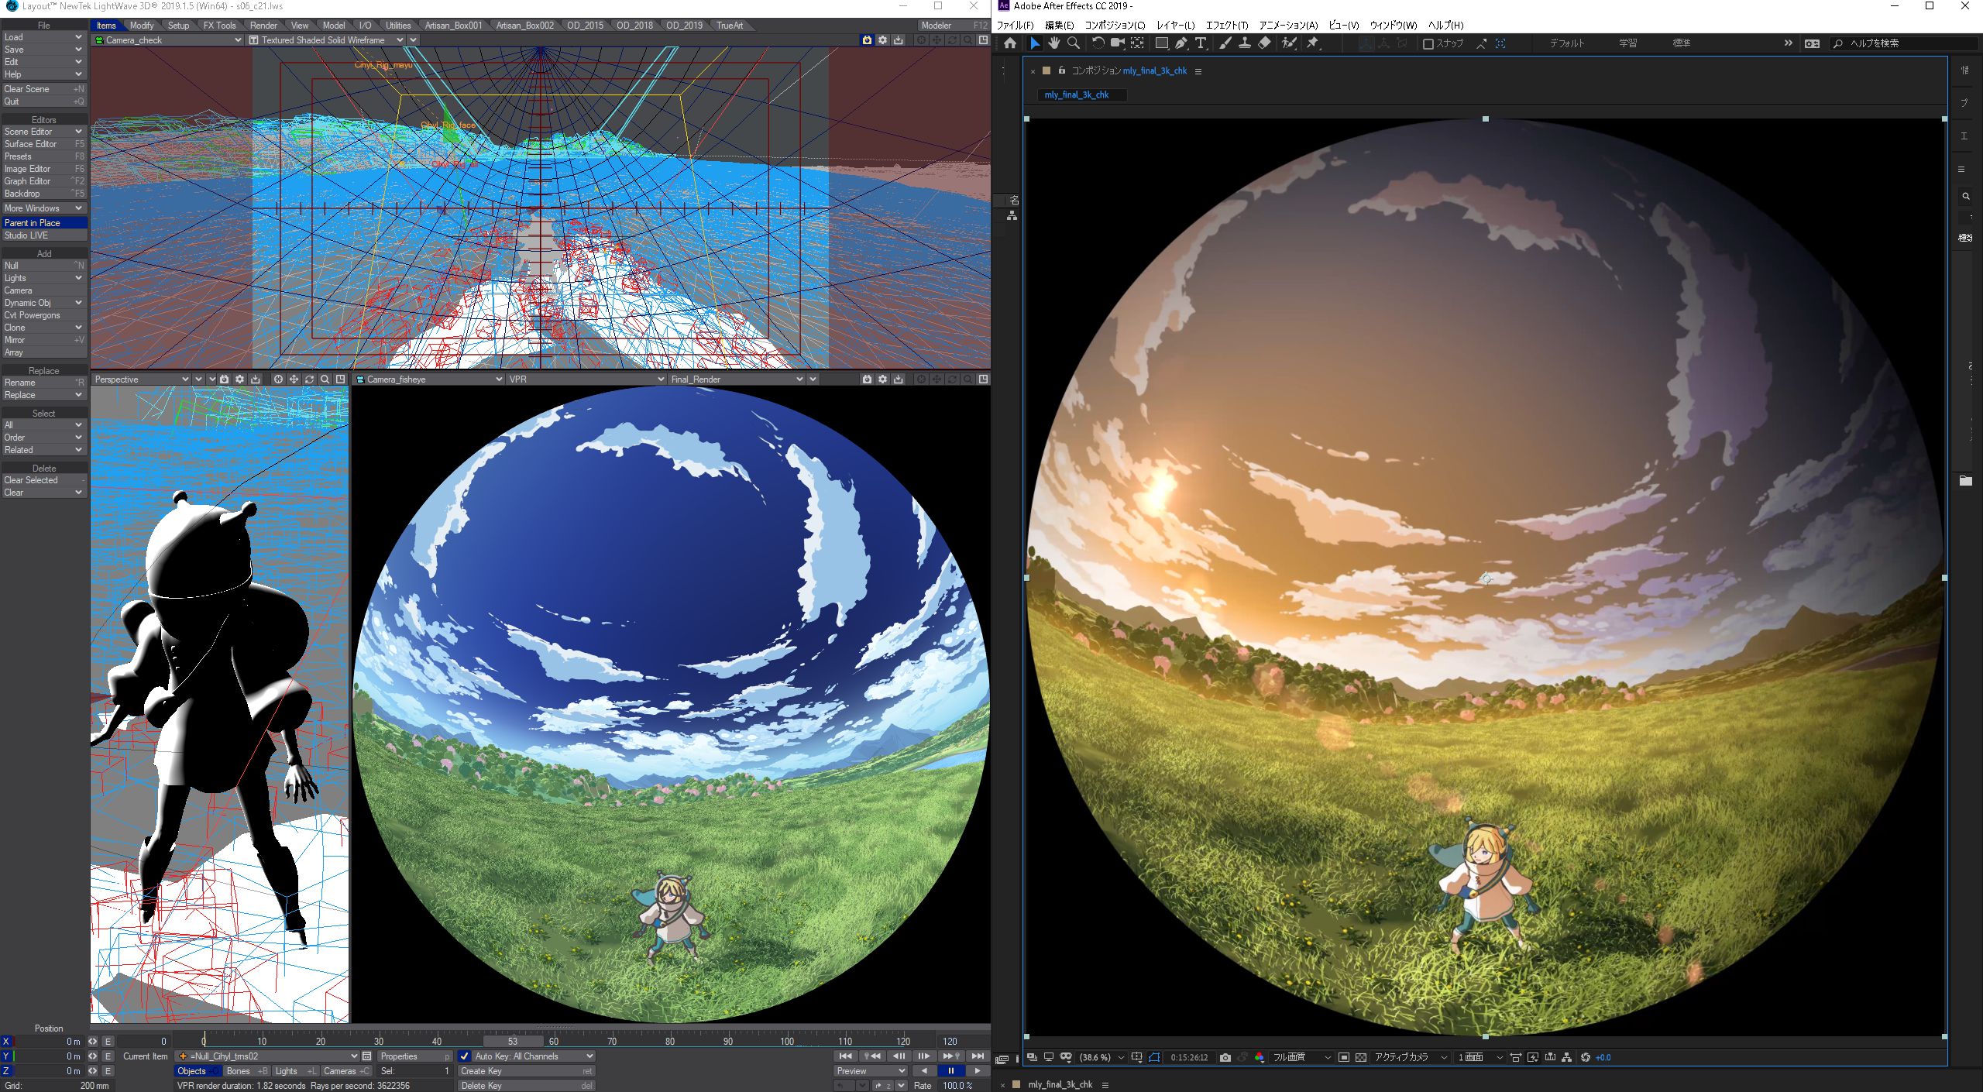Click the Properties button
The image size is (1983, 1092).
pos(414,1056)
